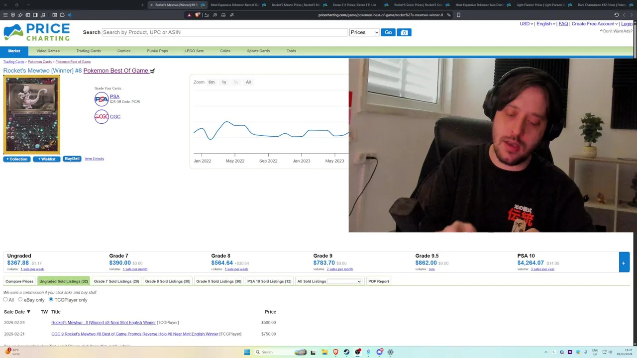Screen dimensions: 637x358
Task: Click in the product search input field
Action: 224,32
